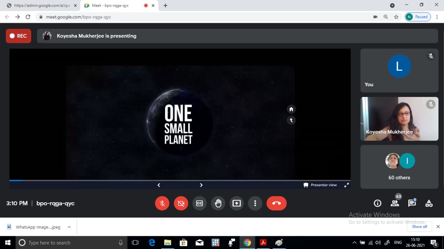Click the slide progress bar
Image resolution: width=444 pixels, height=249 pixels.
(180, 180)
